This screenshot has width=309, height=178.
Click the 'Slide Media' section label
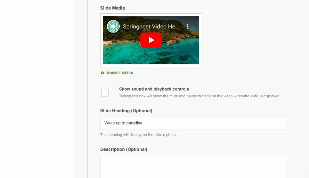[112, 8]
